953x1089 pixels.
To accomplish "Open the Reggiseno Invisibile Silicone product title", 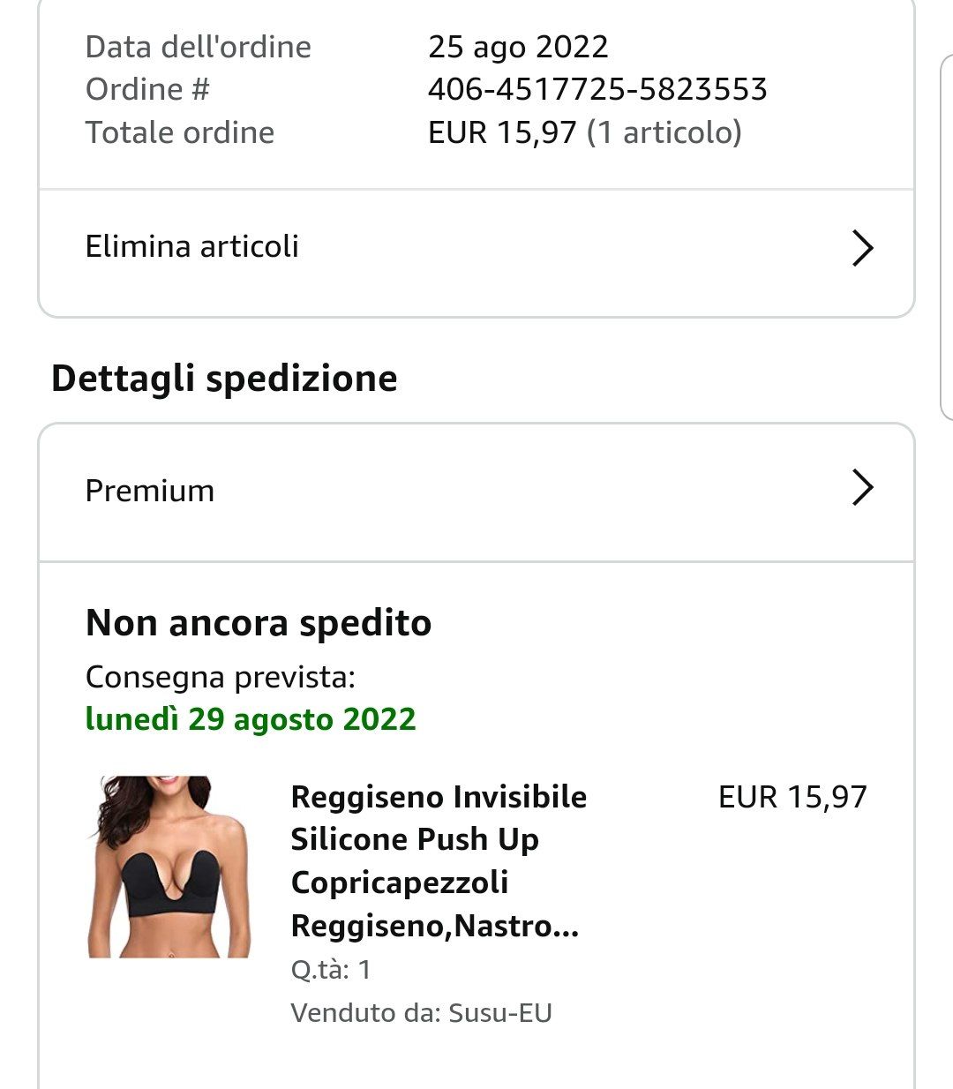I will pyautogui.click(x=439, y=860).
